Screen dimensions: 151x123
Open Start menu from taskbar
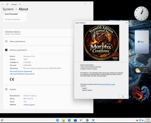57,120
